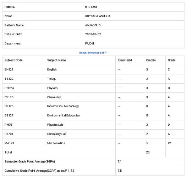Select the PH124 Physics row code
The width and height of the screenshot is (187, 177).
point(9,88)
